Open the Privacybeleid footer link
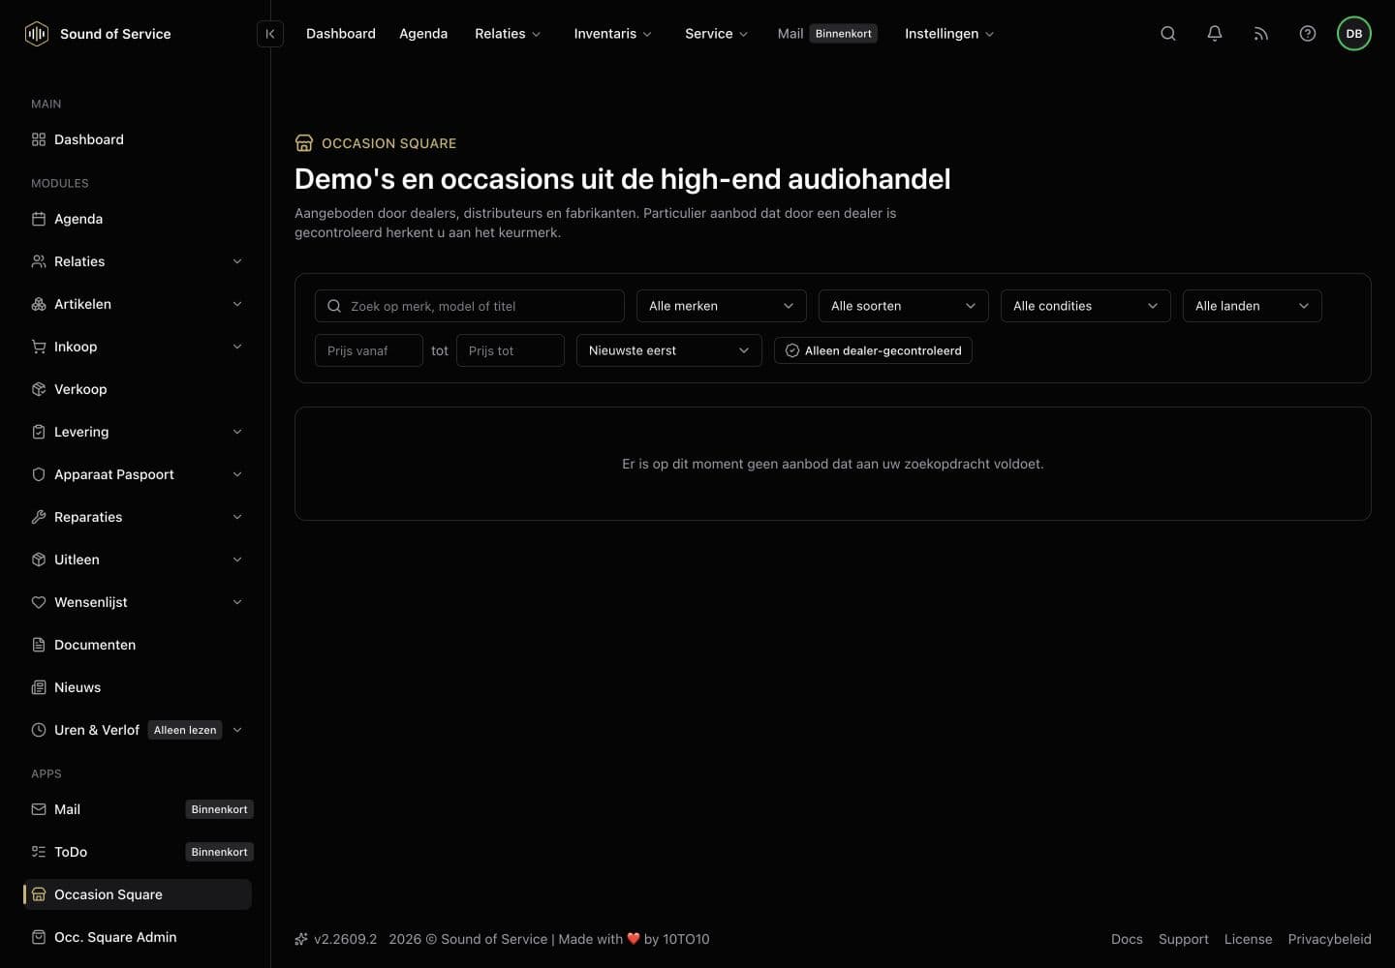 (x=1329, y=939)
